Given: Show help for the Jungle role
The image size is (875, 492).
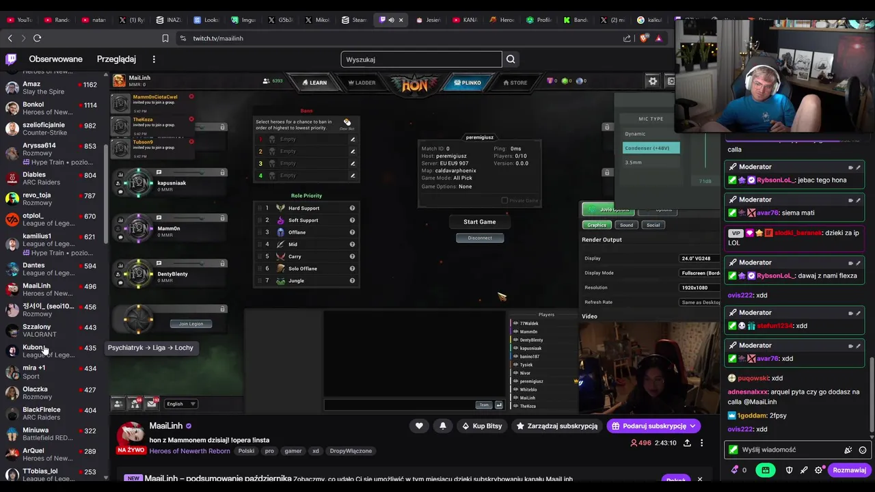Looking at the screenshot, I should coord(352,280).
